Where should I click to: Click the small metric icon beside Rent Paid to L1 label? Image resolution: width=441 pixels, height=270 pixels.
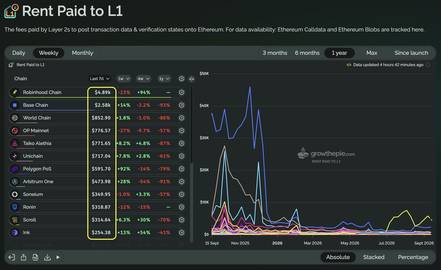[x=11, y=65]
